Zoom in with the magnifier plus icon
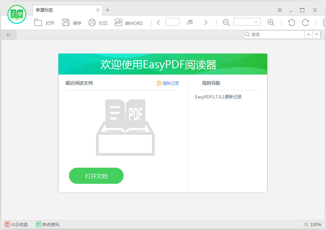The width and height of the screenshot is (326, 230). [x=271, y=22]
